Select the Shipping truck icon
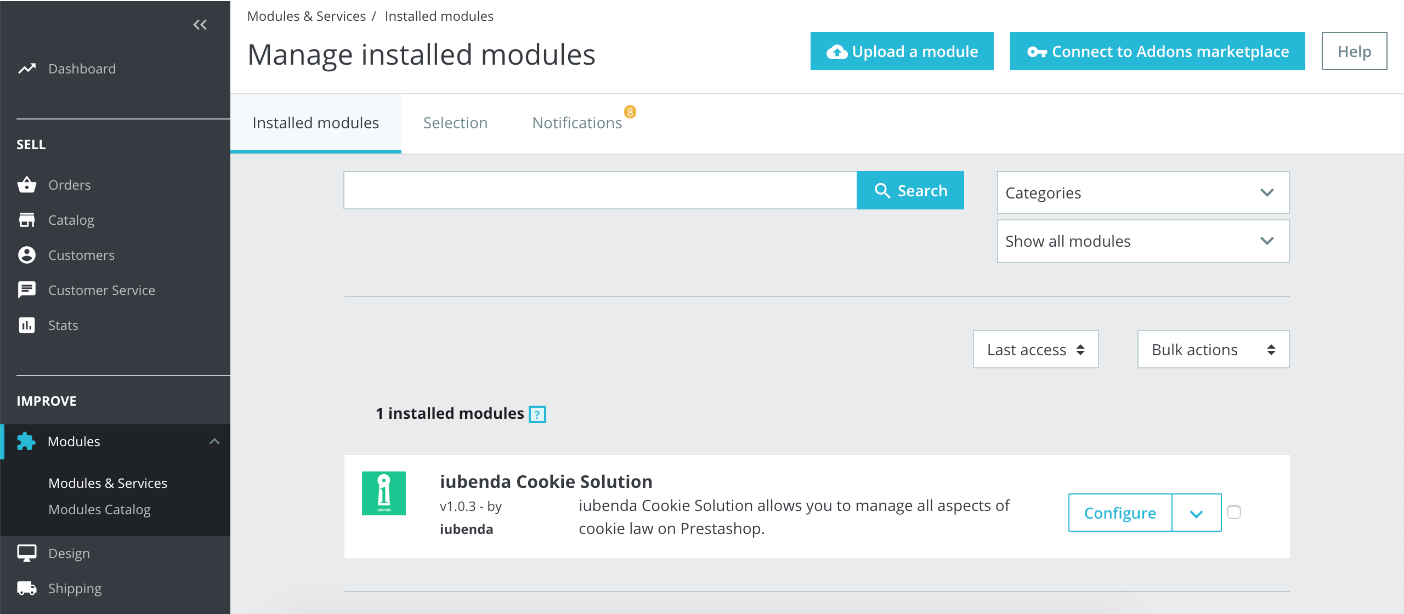 point(27,588)
